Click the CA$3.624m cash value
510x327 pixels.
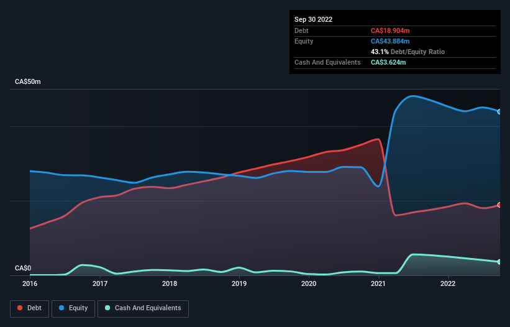[x=388, y=62]
